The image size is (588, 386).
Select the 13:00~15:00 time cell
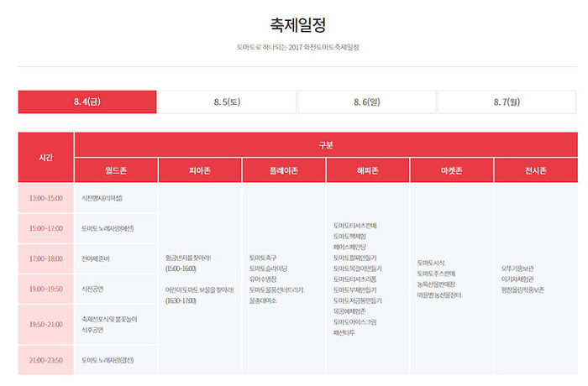45,198
